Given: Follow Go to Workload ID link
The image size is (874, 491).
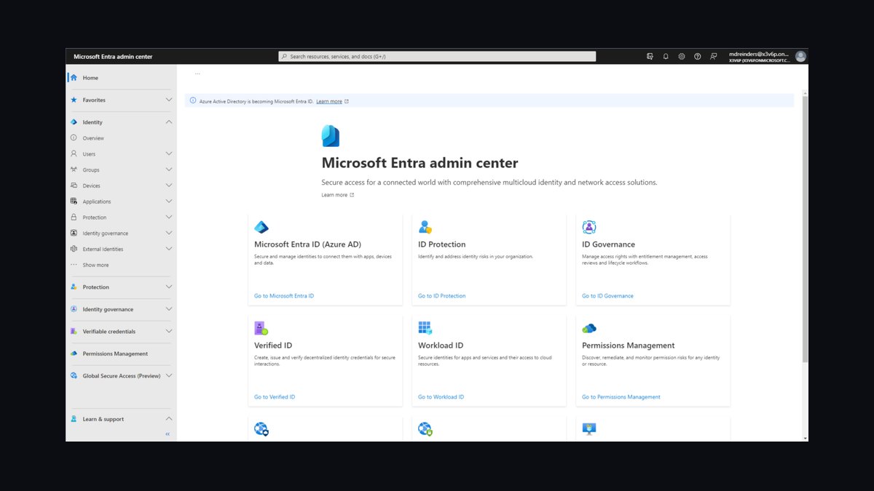Looking at the screenshot, I should click(x=441, y=397).
